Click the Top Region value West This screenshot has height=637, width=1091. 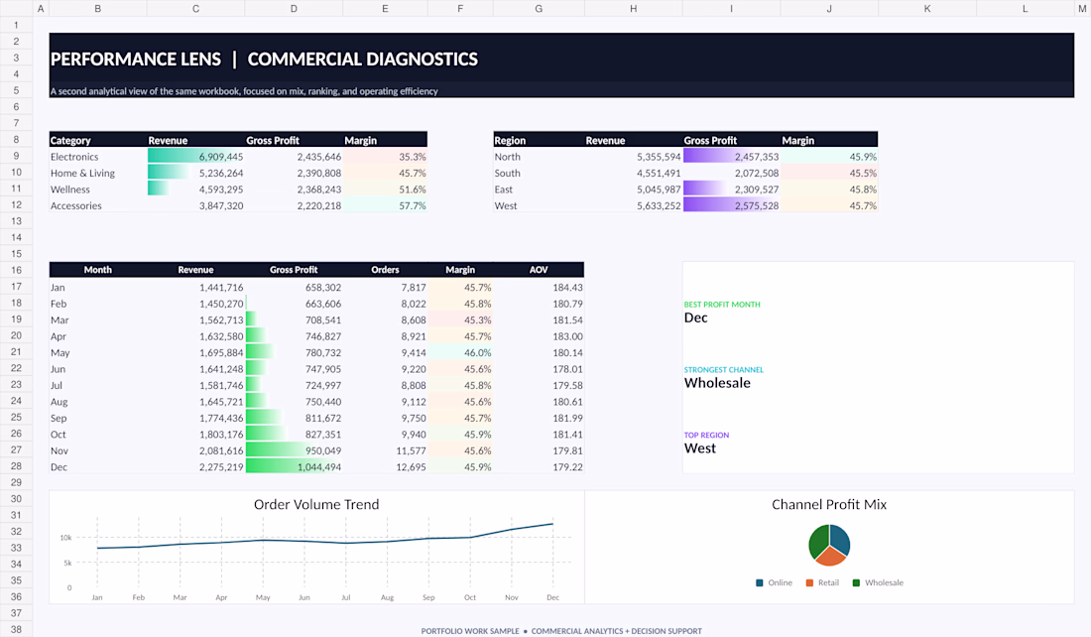pos(700,448)
